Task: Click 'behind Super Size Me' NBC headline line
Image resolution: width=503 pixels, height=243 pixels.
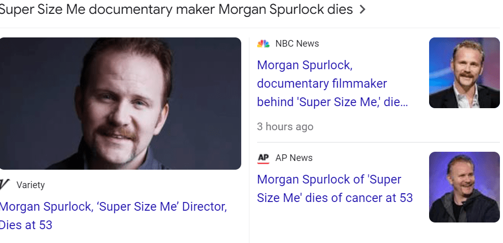Action: tap(333, 102)
